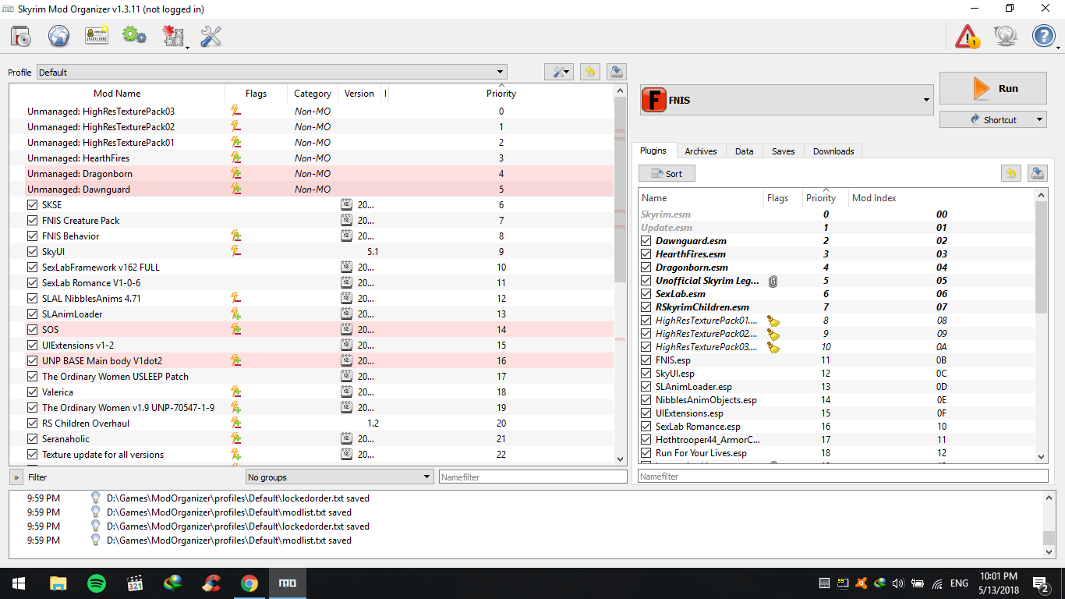The height and width of the screenshot is (599, 1065).
Task: Toggle the SOS mod checkbox
Action: tap(32, 329)
